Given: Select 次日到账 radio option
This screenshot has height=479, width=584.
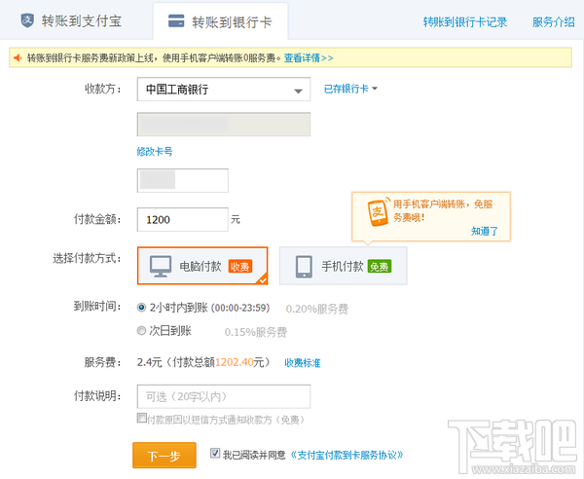Looking at the screenshot, I should tap(141, 330).
